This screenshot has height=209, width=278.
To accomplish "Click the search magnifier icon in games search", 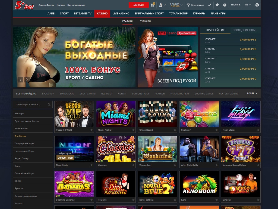I will tap(49, 104).
